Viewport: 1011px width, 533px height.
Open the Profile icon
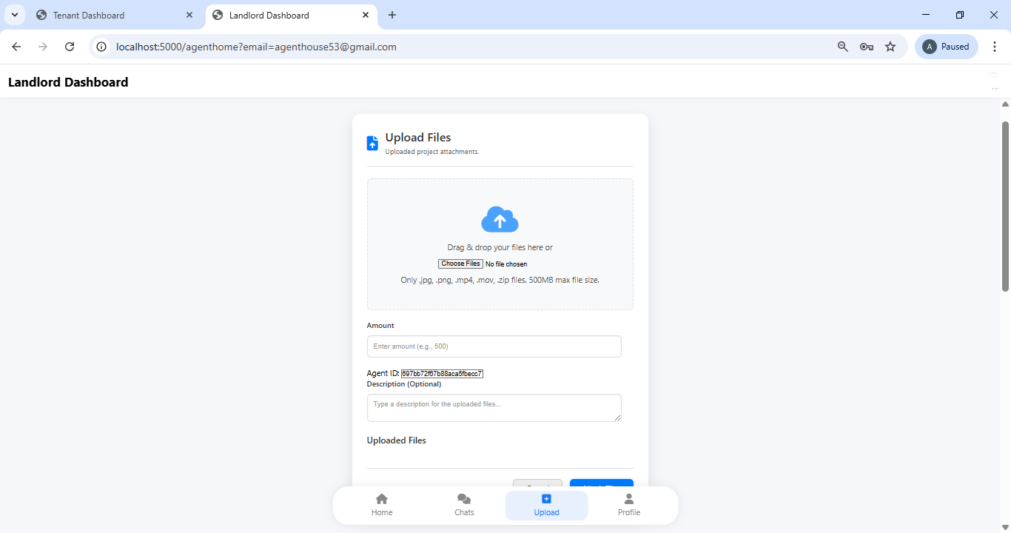[x=628, y=498]
